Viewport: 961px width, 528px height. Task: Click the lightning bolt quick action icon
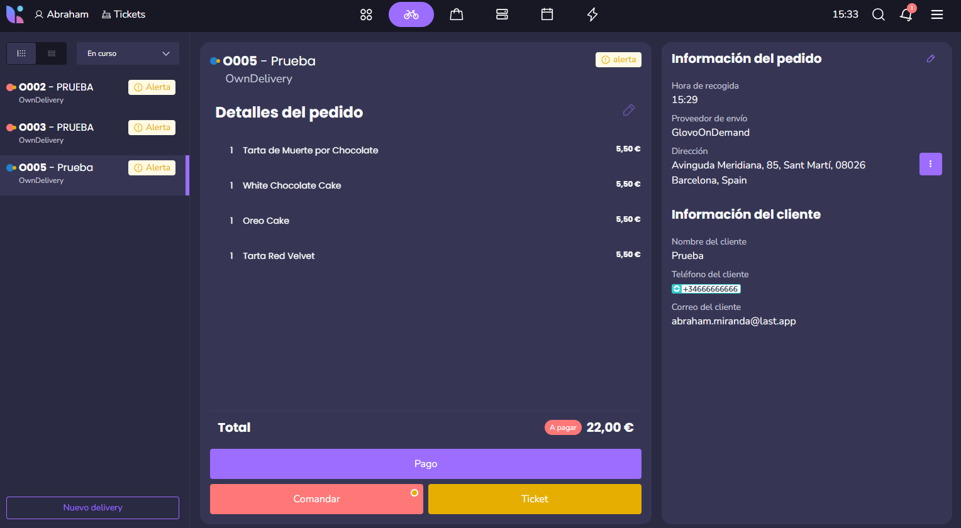pos(592,14)
